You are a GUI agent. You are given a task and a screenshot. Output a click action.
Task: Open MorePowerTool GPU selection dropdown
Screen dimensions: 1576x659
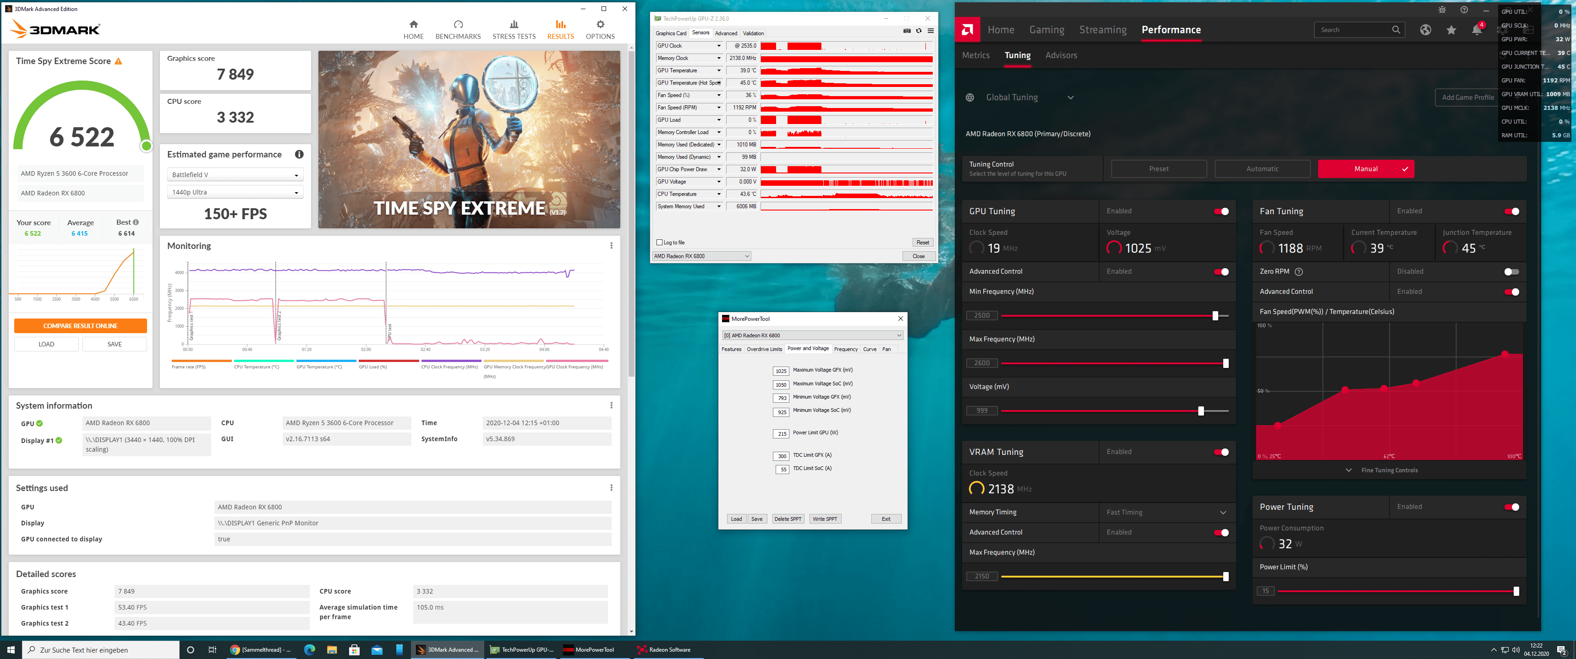pos(812,335)
